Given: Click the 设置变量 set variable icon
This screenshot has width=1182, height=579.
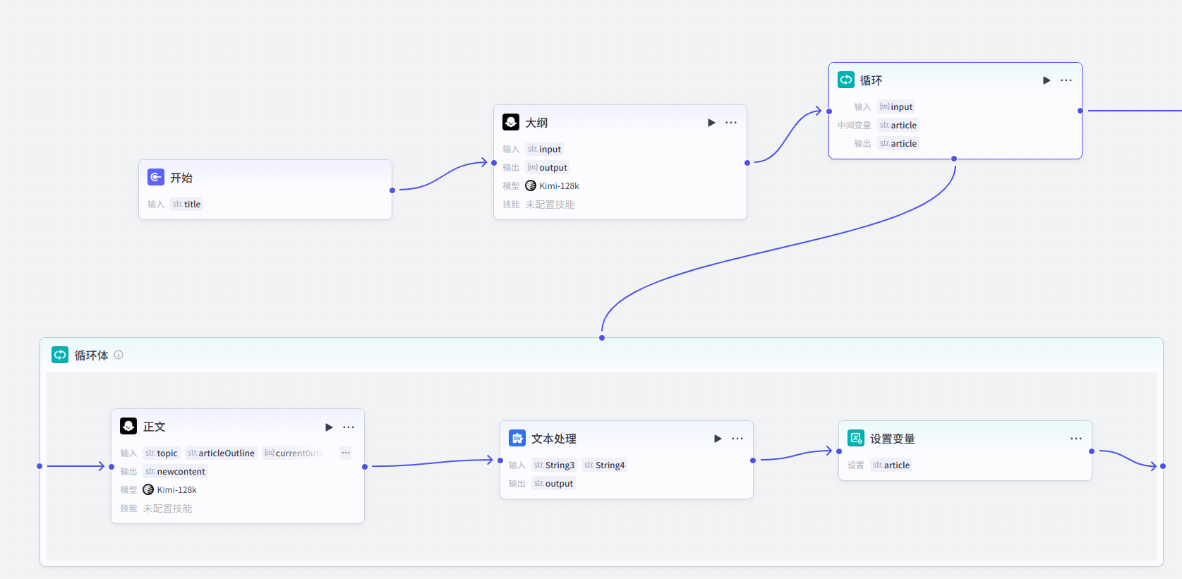Looking at the screenshot, I should 856,438.
